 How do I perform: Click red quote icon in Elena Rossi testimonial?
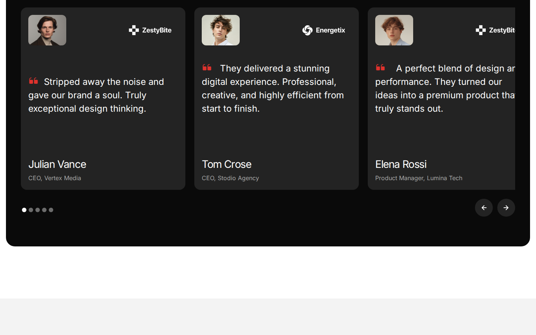click(380, 67)
